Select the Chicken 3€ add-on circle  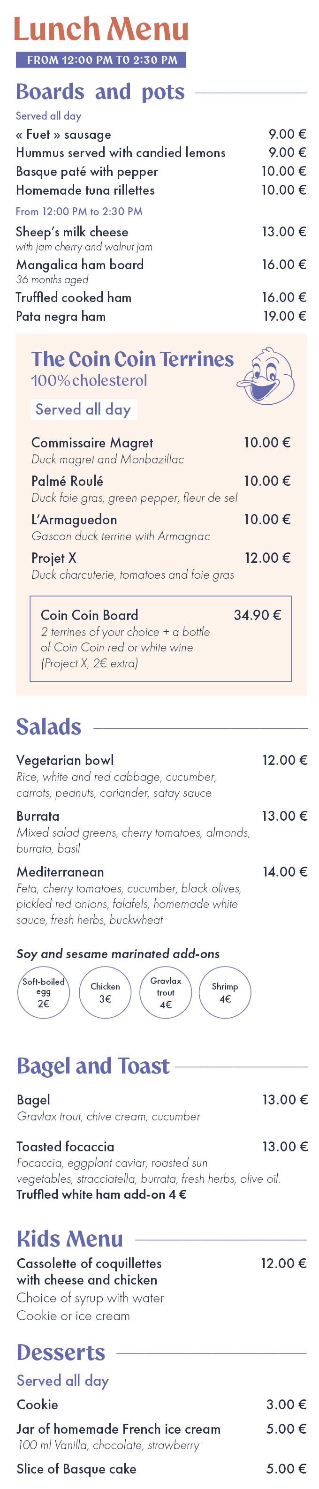105,992
